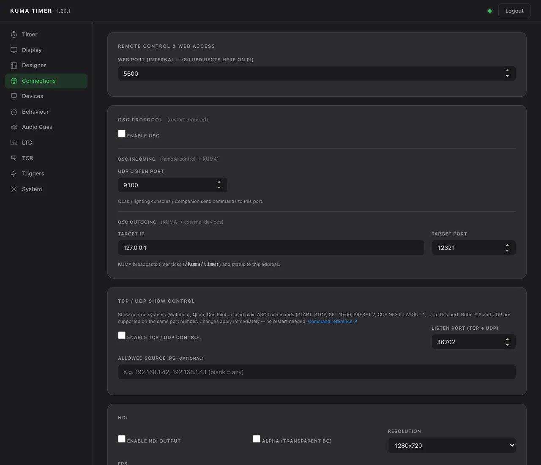Decrement UDP Listen Port stepper down arrow
Viewport: 541px width, 465px height.
coord(219,188)
